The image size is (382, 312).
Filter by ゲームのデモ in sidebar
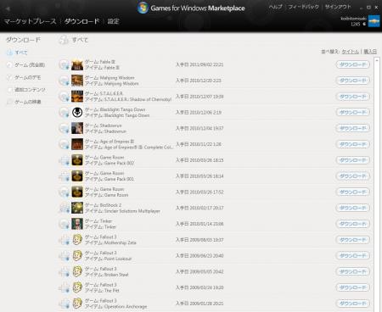pyautogui.click(x=28, y=77)
